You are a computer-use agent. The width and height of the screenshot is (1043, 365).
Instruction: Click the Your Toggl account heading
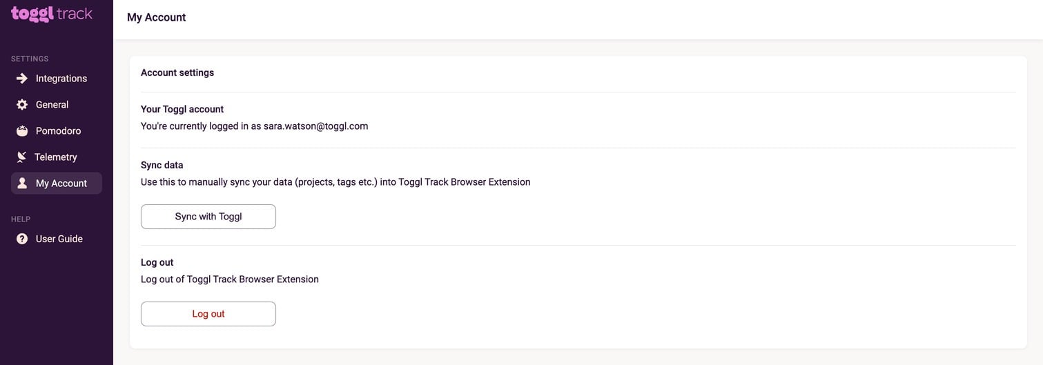point(182,110)
